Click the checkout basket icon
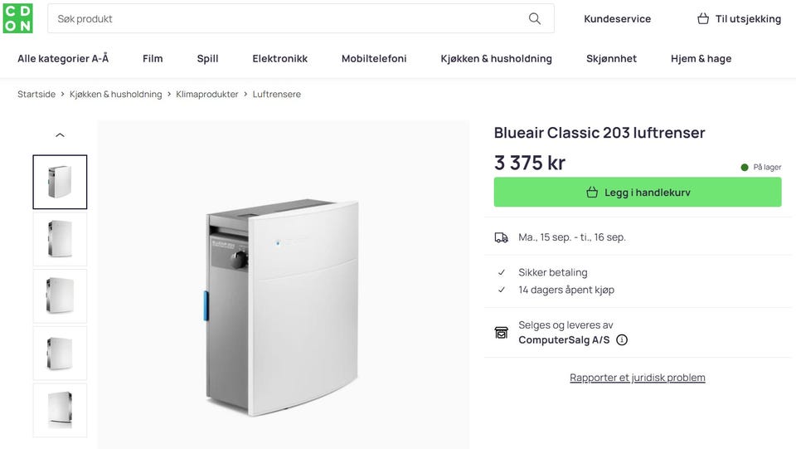Viewport: 796px width, 449px height. coord(703,18)
